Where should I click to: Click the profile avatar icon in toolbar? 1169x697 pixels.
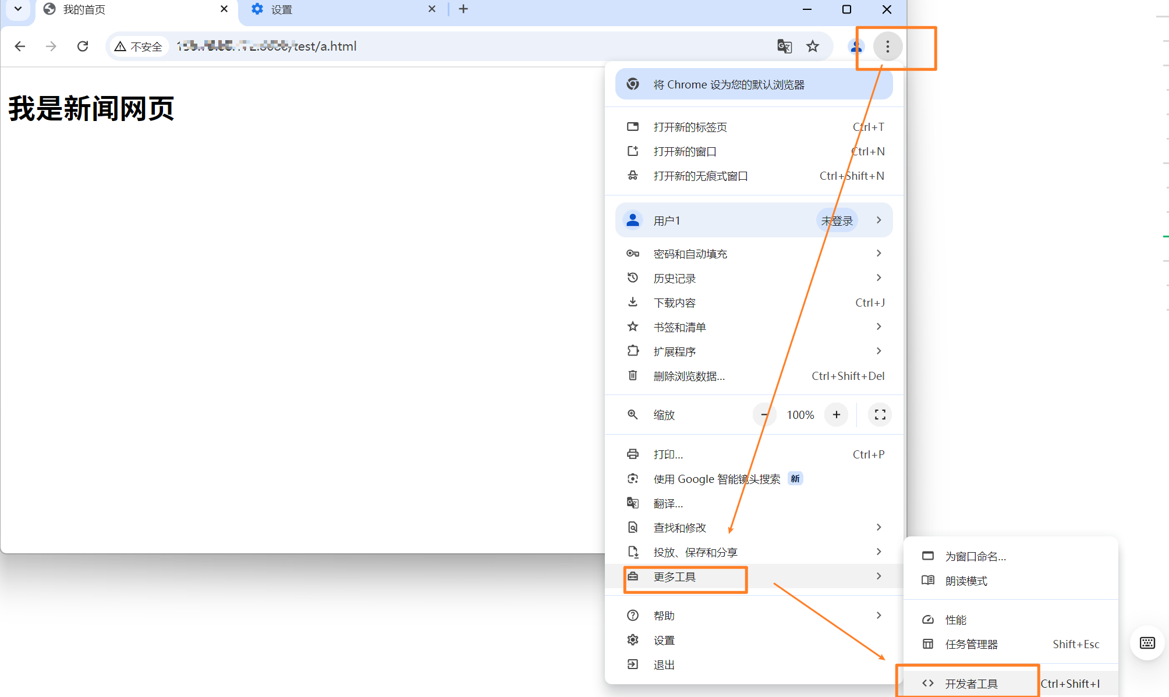click(x=856, y=47)
